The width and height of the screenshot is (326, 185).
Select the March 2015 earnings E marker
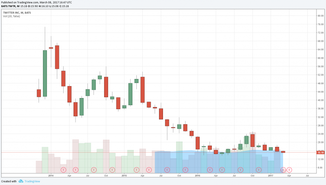[x=136, y=170]
